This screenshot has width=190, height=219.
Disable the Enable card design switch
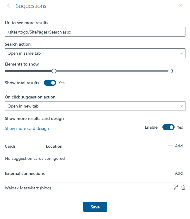click(x=168, y=127)
